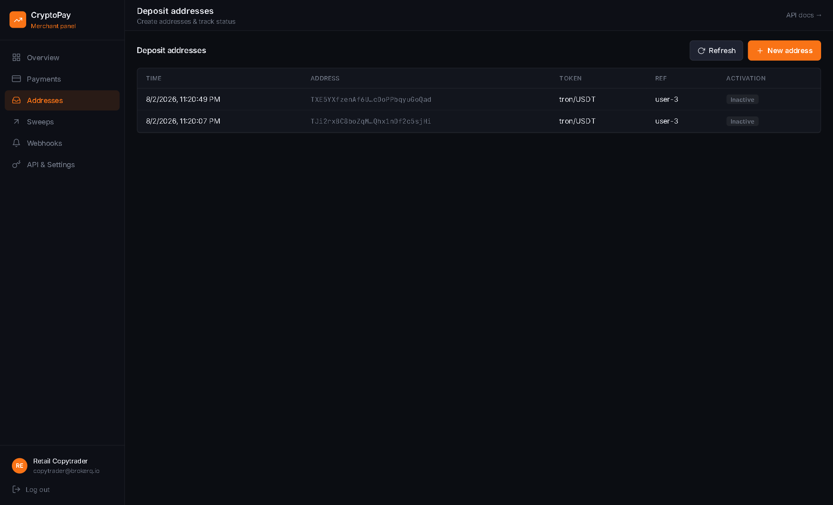
Task: Select address TXE5YXfzenAf6U…cDoPPbqyuGoQad
Action: 371,99
